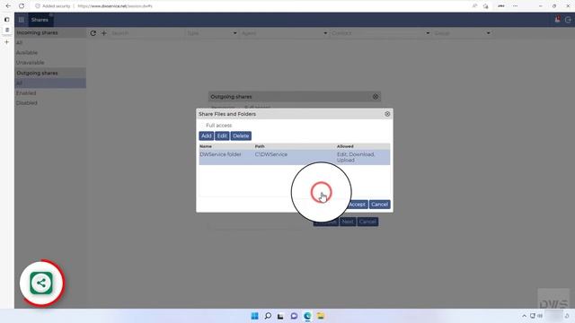This screenshot has width=575, height=323.
Task: Click Cancel in Outgoing shares dialog
Action: click(367, 222)
